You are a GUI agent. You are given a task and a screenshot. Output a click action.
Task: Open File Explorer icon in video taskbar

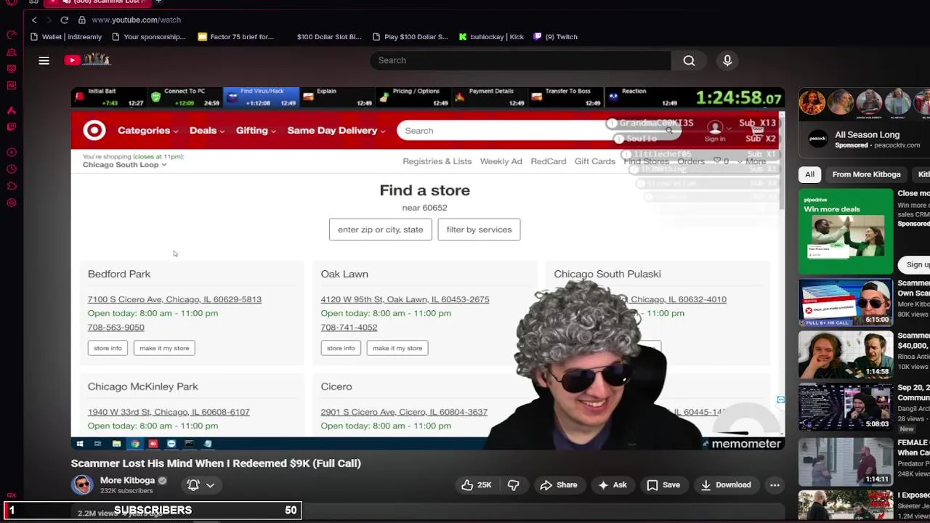116,443
